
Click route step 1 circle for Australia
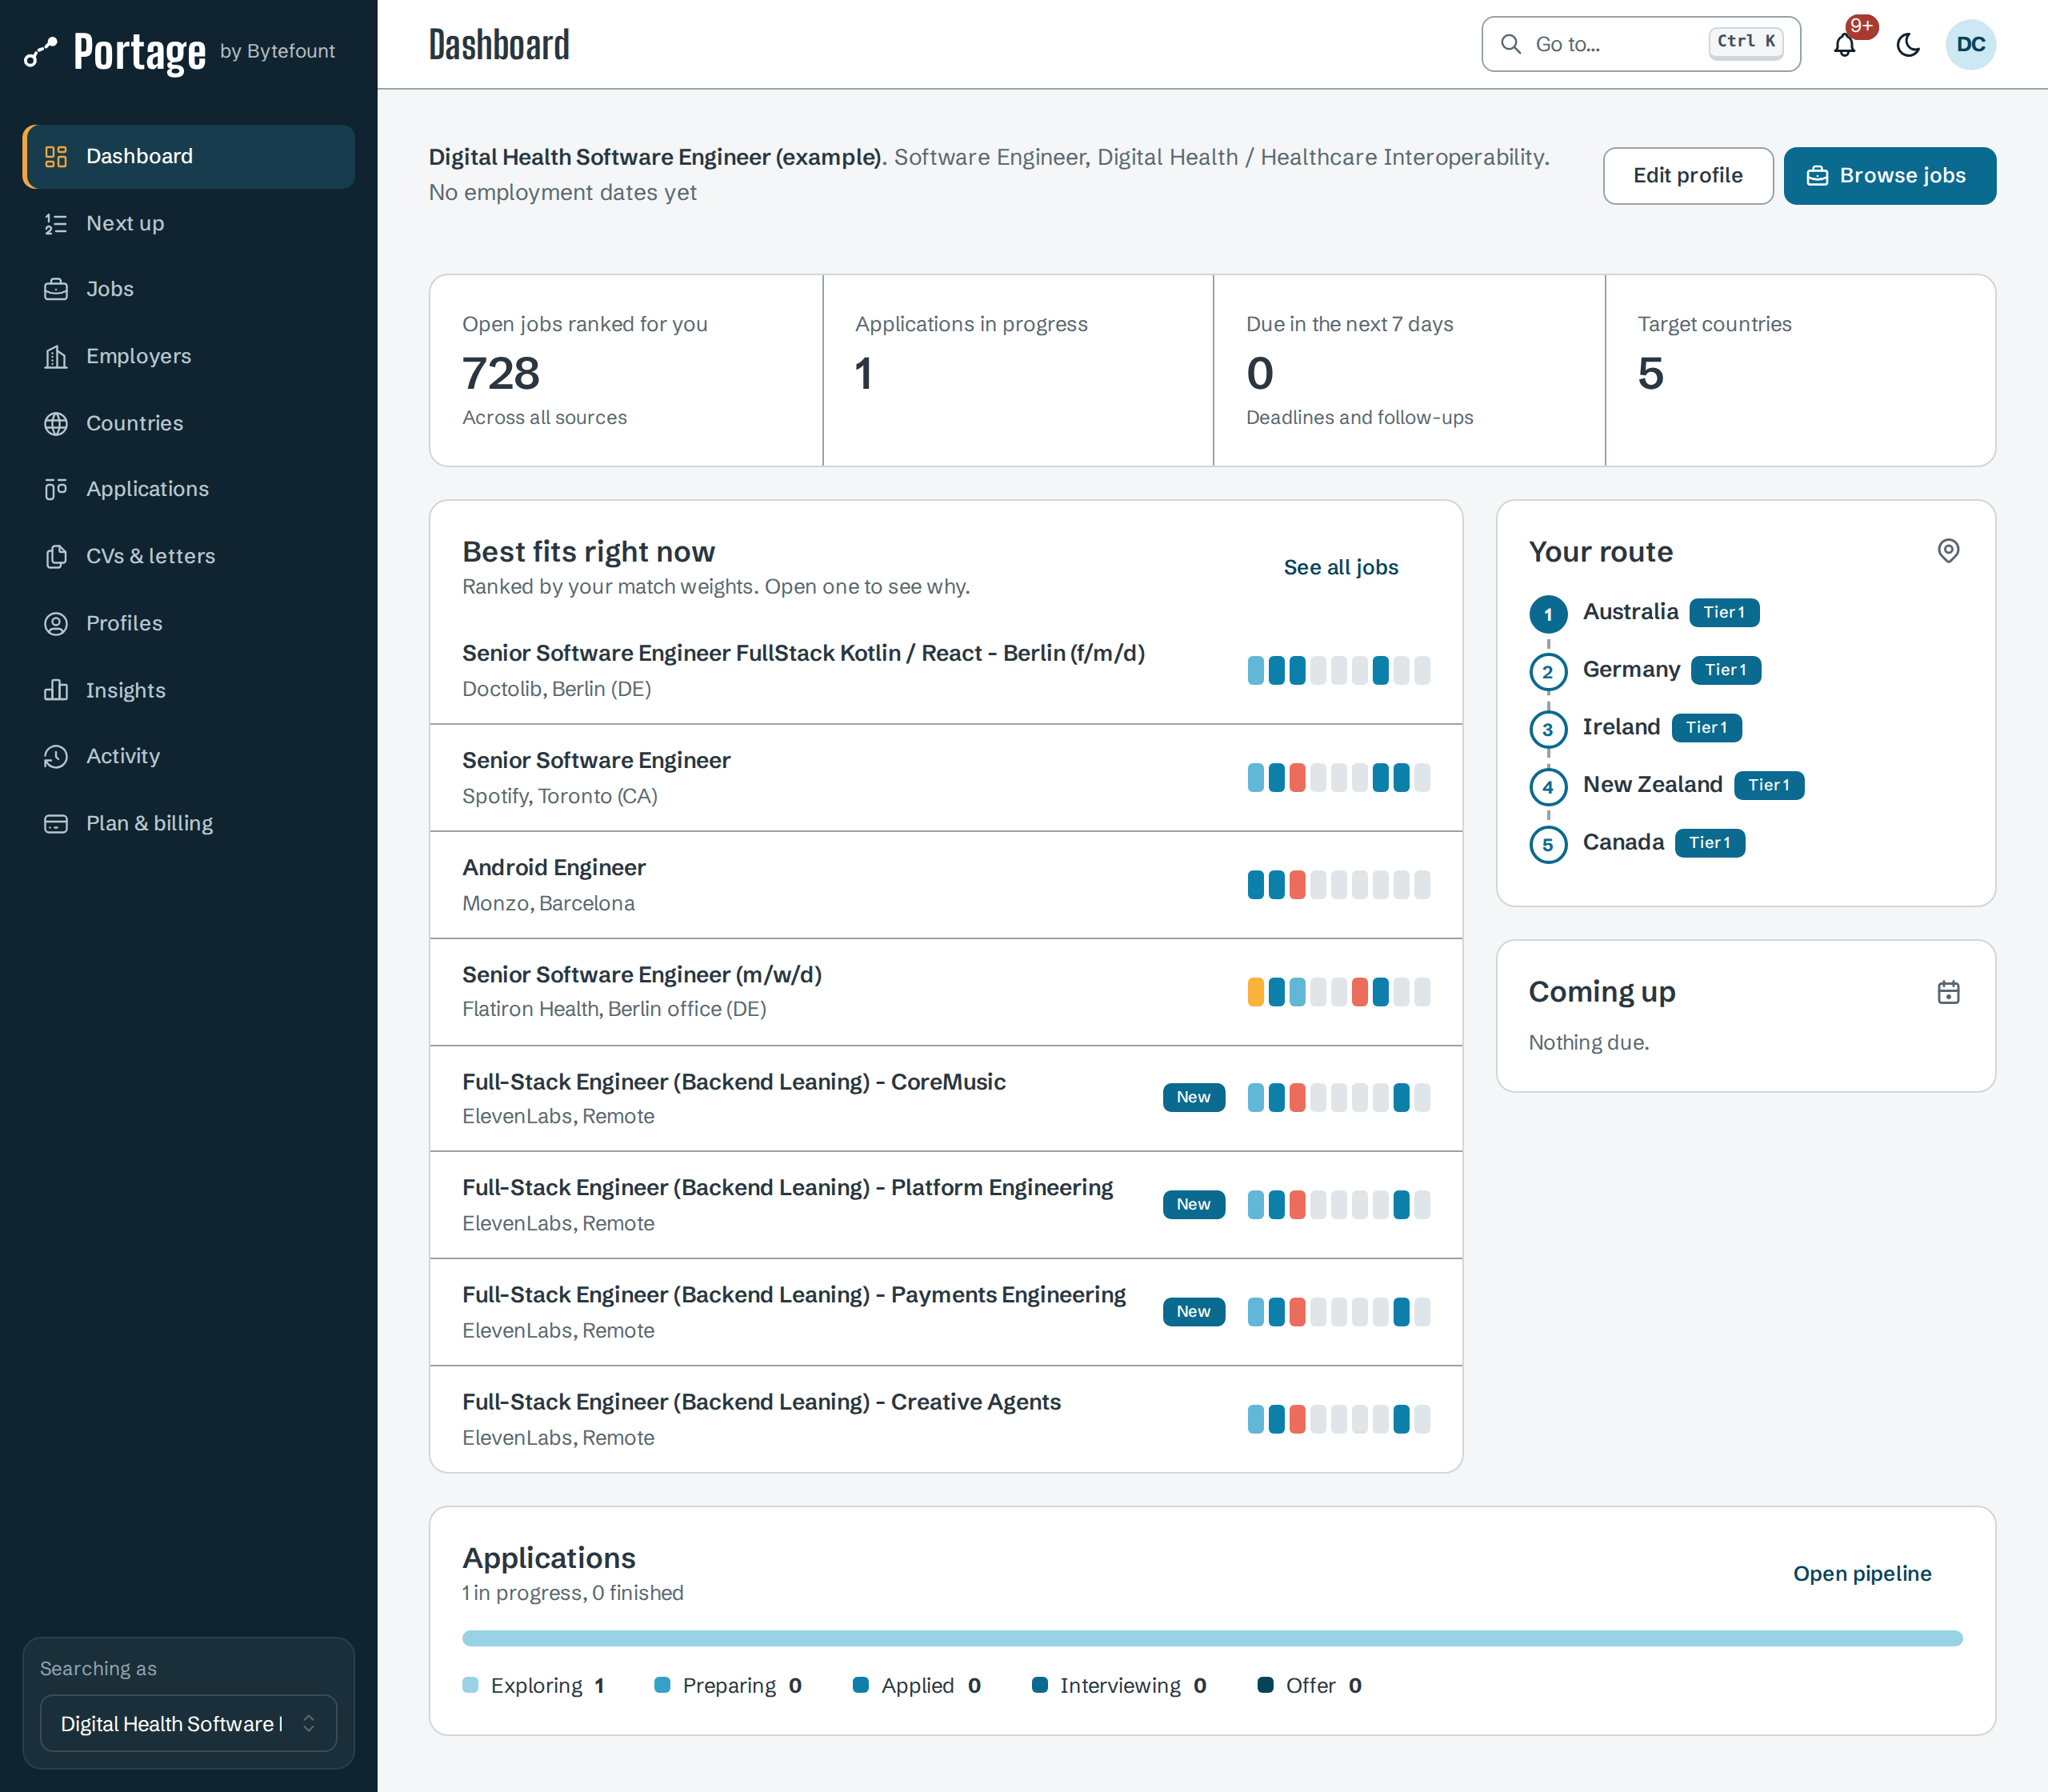pyautogui.click(x=1548, y=614)
